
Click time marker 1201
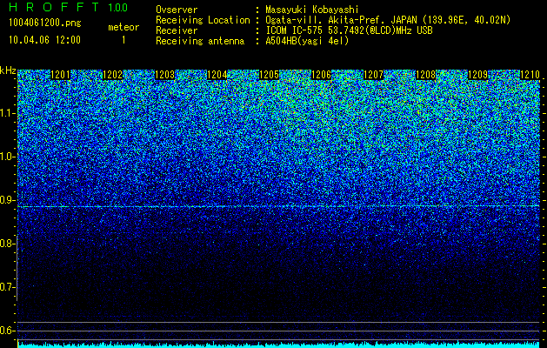[x=60, y=75]
